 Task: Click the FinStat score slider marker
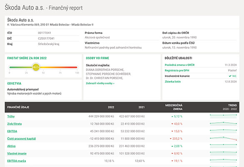click(x=36, y=67)
